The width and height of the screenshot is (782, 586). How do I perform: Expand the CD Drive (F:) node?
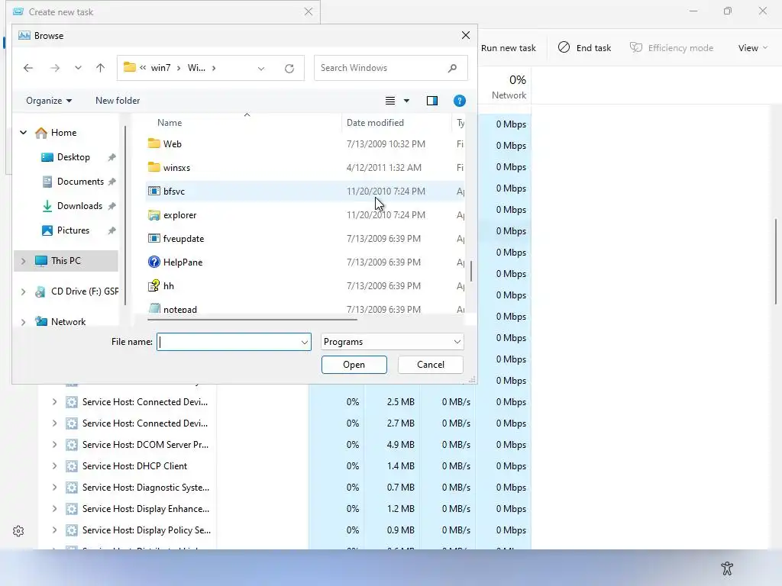tap(23, 291)
